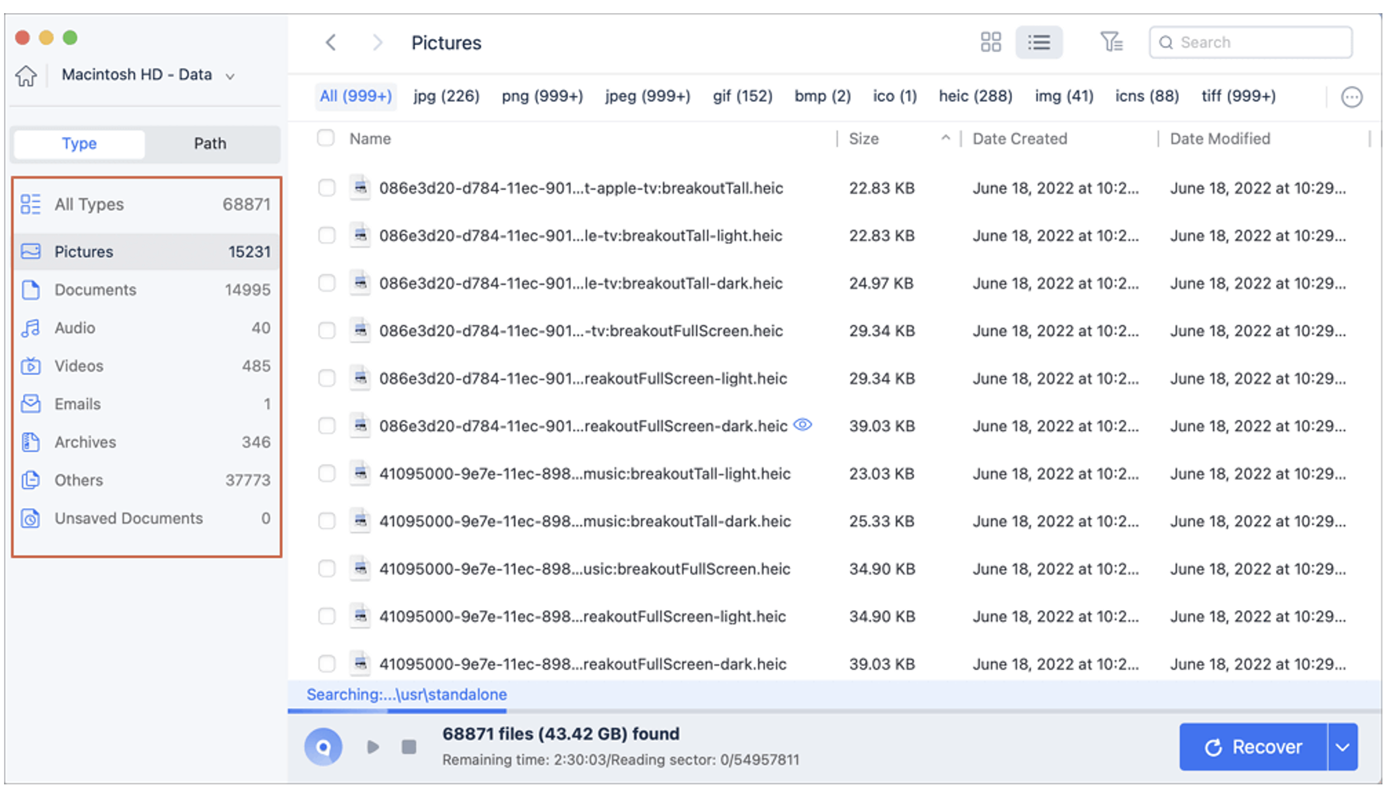Select the Pictures category in the sidebar
Image resolution: width=1387 pixels, height=794 pixels.
pos(84,251)
